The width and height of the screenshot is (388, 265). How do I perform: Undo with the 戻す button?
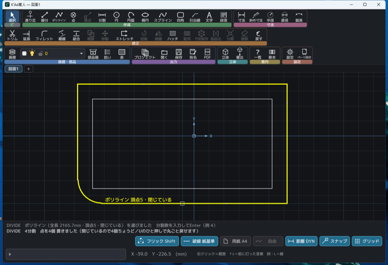click(259, 35)
